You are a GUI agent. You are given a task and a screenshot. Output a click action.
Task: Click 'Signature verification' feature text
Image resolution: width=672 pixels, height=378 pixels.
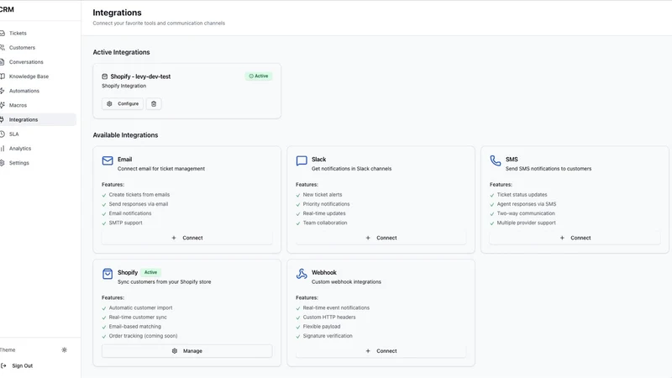pyautogui.click(x=328, y=336)
